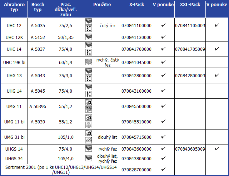Click XXL-Pack availability checkmark for UHC 14
Screen dimensions: 229x176
pyautogui.click(x=217, y=49)
